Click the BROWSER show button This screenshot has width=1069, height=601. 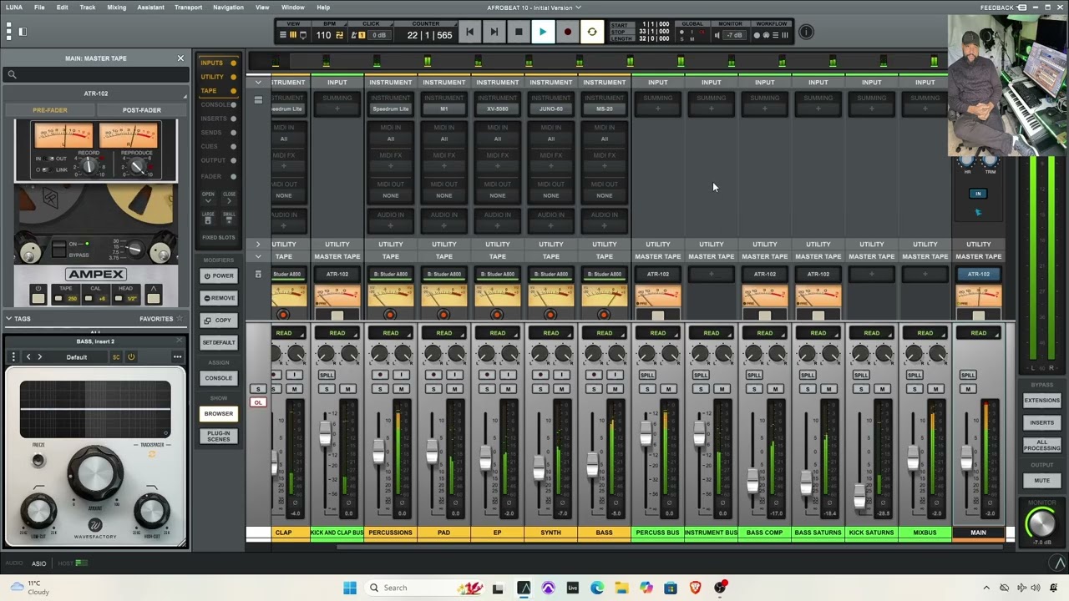pyautogui.click(x=219, y=414)
